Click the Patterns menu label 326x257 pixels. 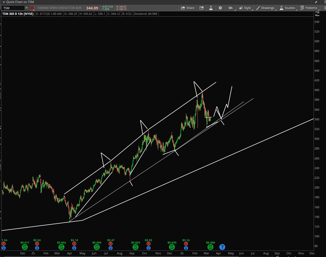click(311, 8)
